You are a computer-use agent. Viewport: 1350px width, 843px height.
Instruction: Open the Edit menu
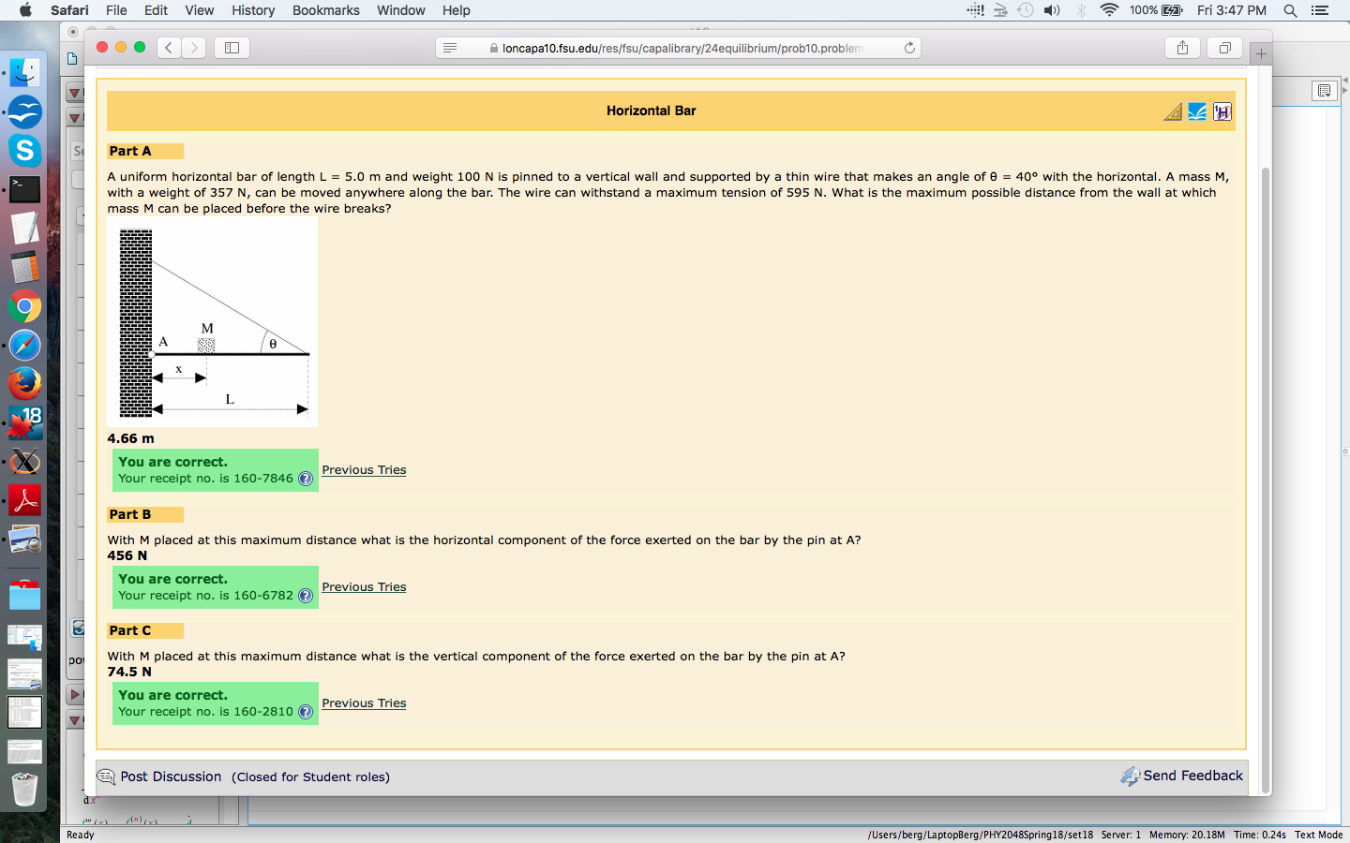coord(156,10)
